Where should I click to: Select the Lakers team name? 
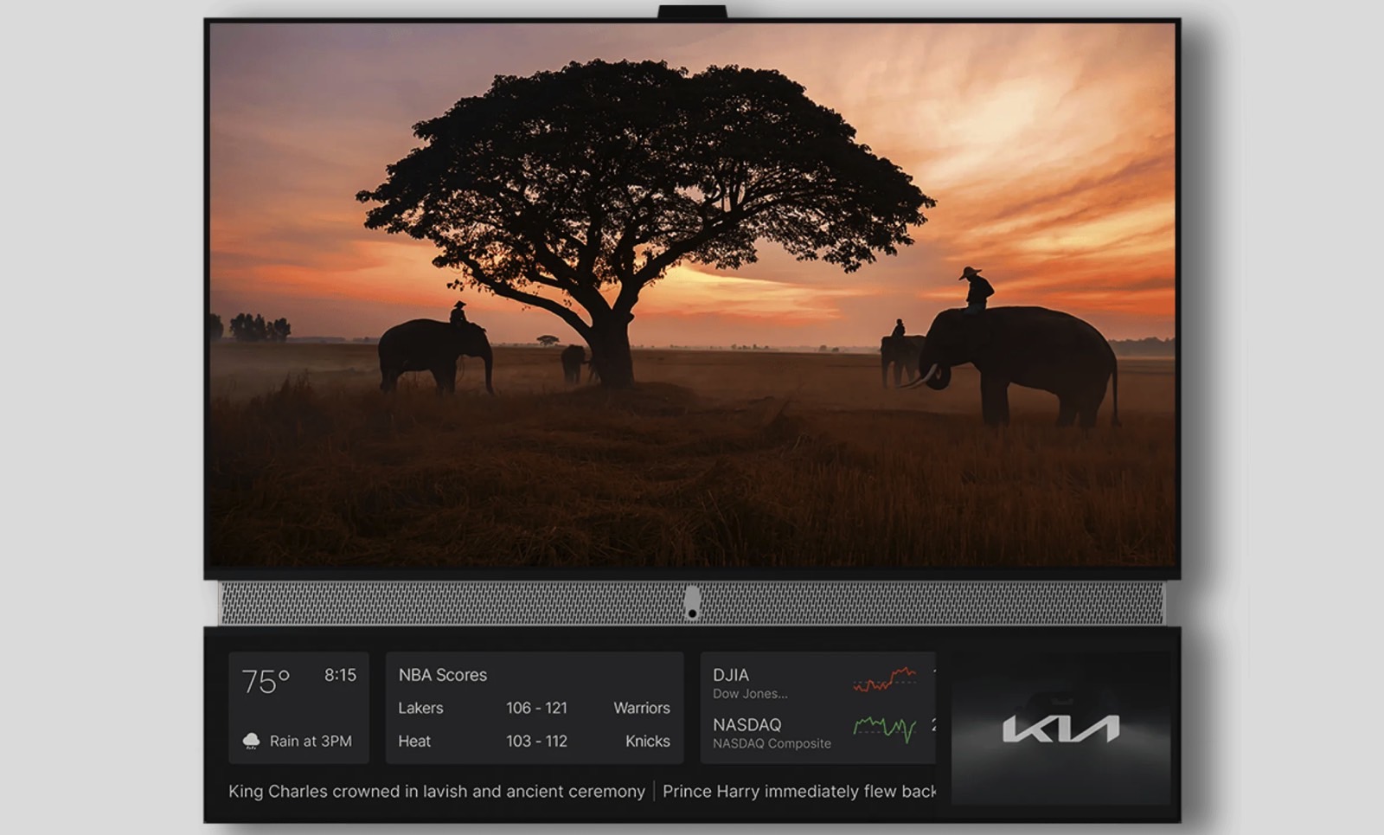click(420, 708)
